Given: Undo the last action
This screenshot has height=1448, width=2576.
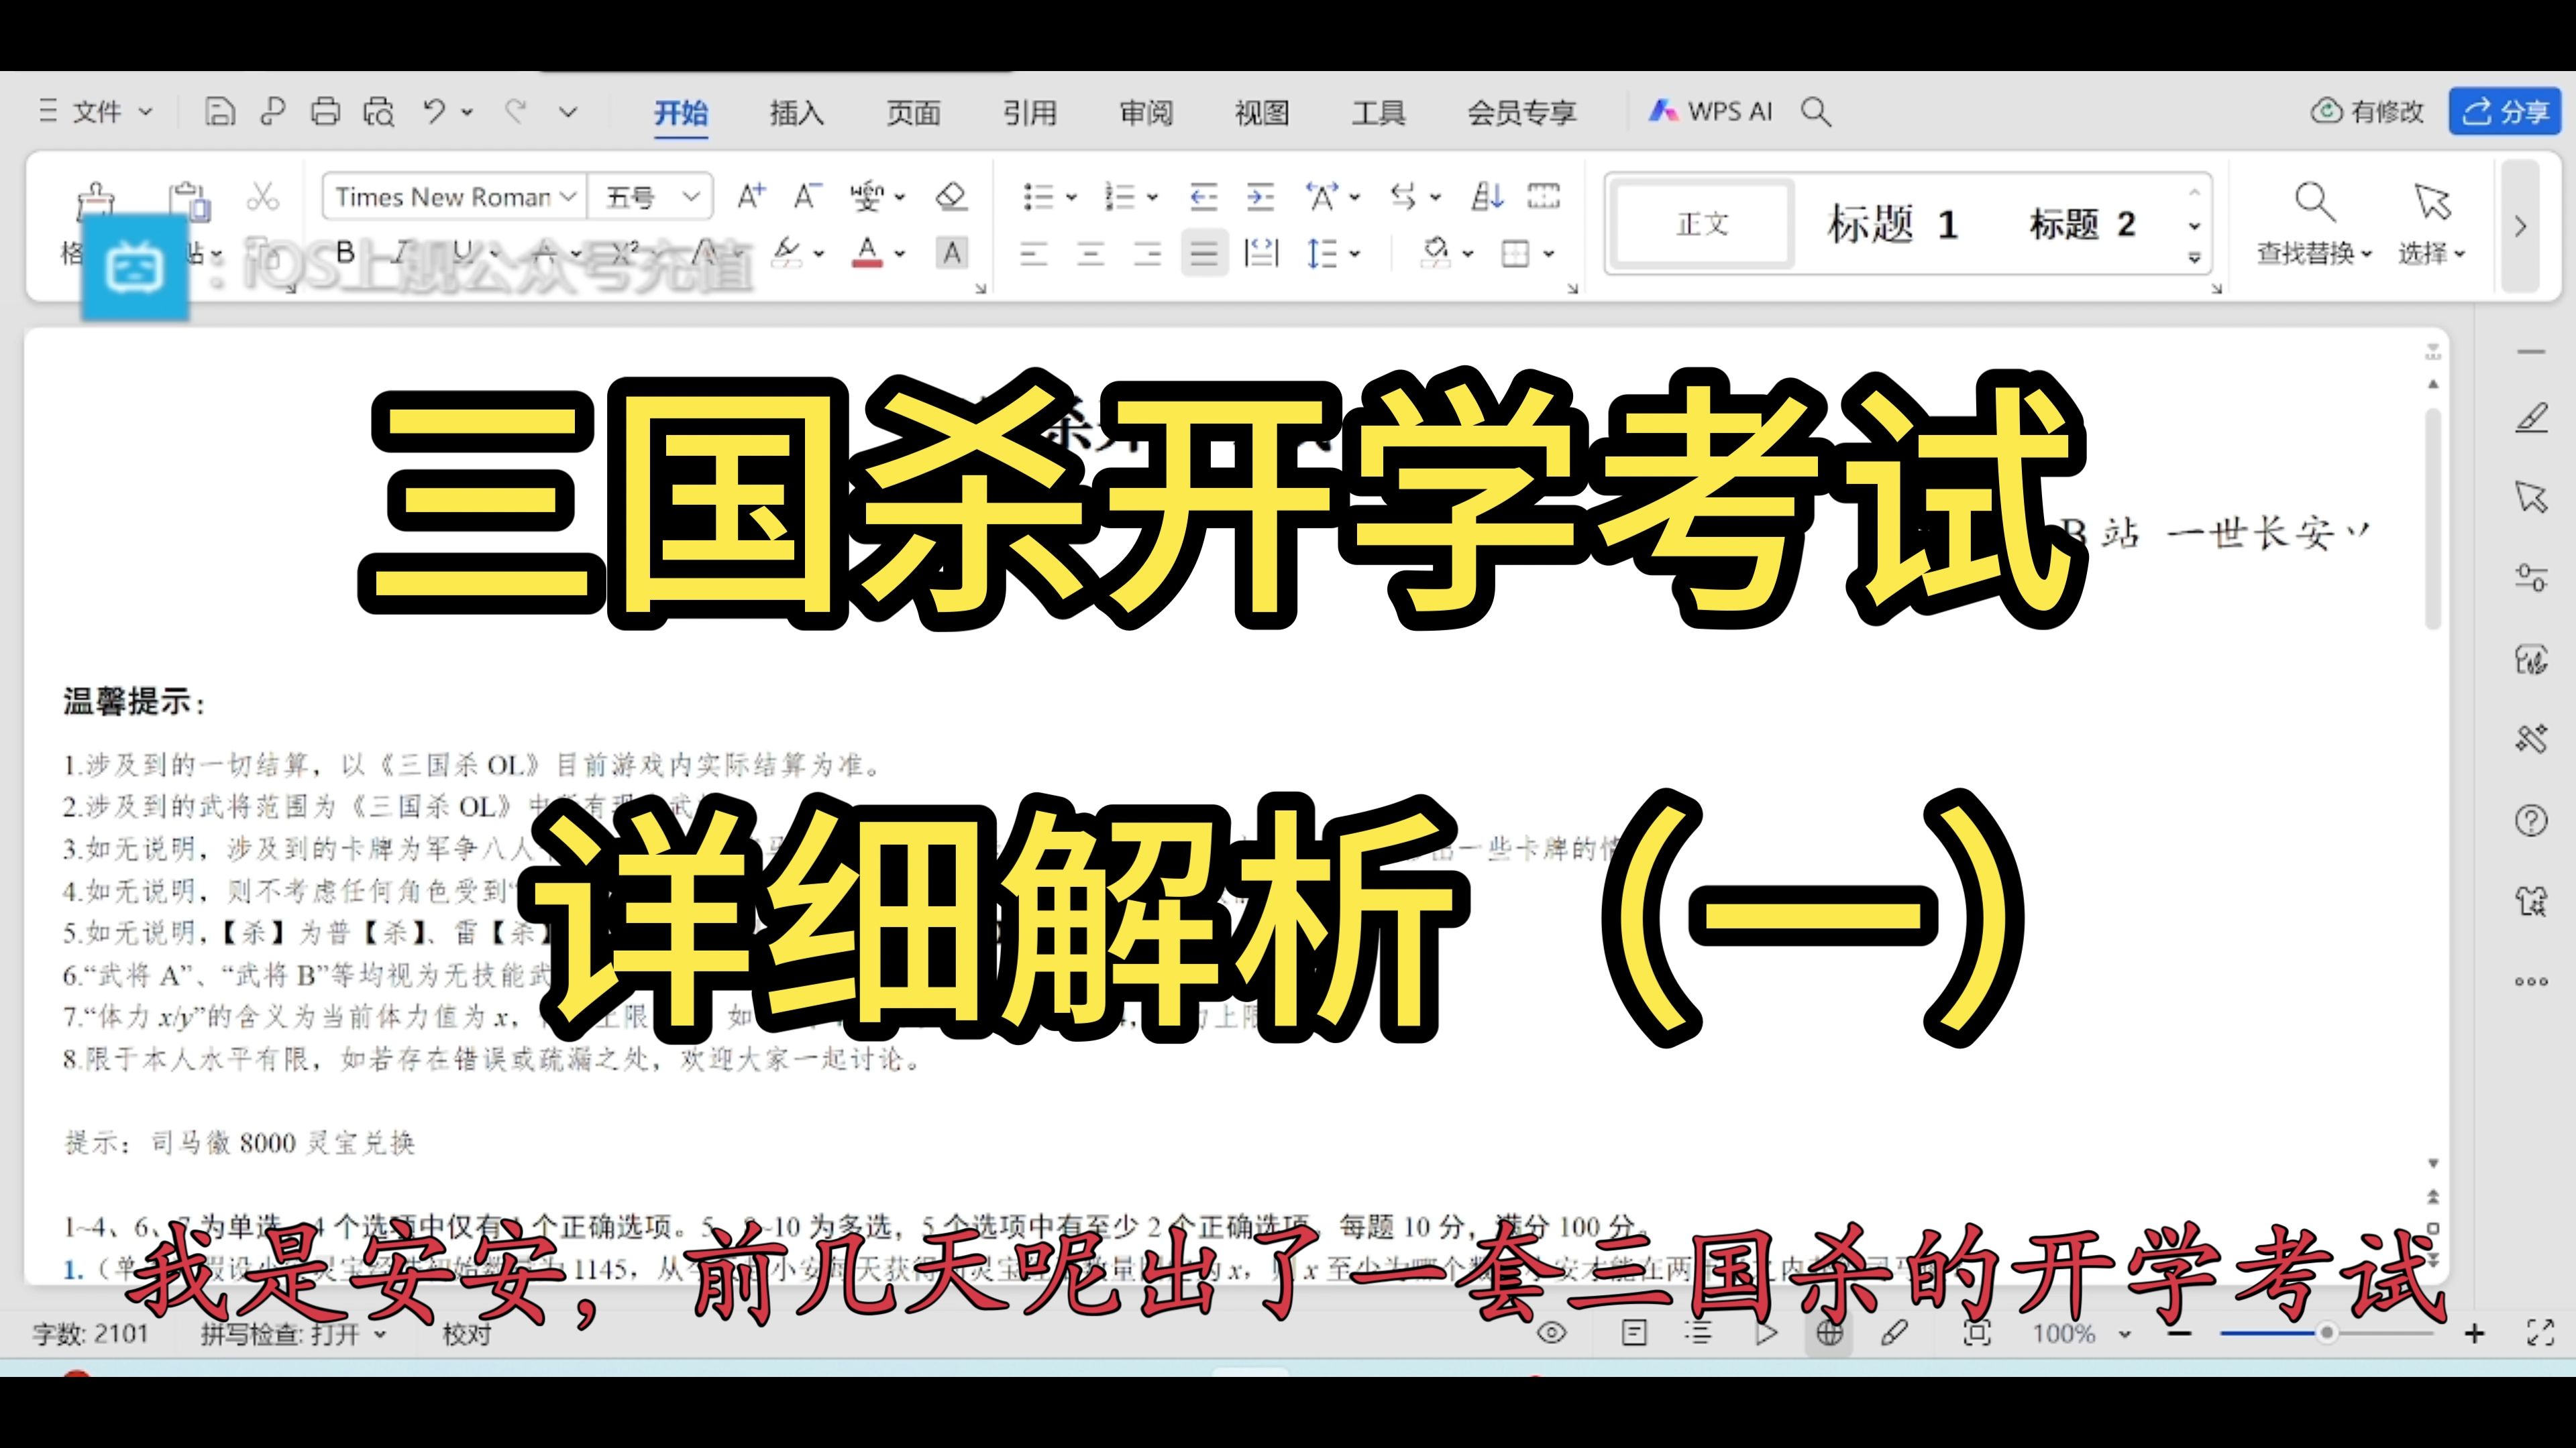Looking at the screenshot, I should [x=434, y=111].
